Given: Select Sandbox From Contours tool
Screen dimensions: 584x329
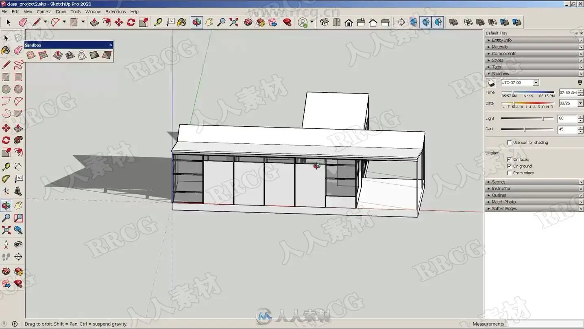Looking at the screenshot, I should point(31,55).
